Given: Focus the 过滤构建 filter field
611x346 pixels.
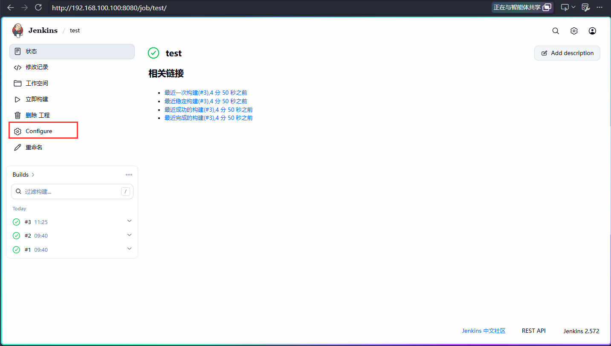Looking at the screenshot, I should click(72, 192).
